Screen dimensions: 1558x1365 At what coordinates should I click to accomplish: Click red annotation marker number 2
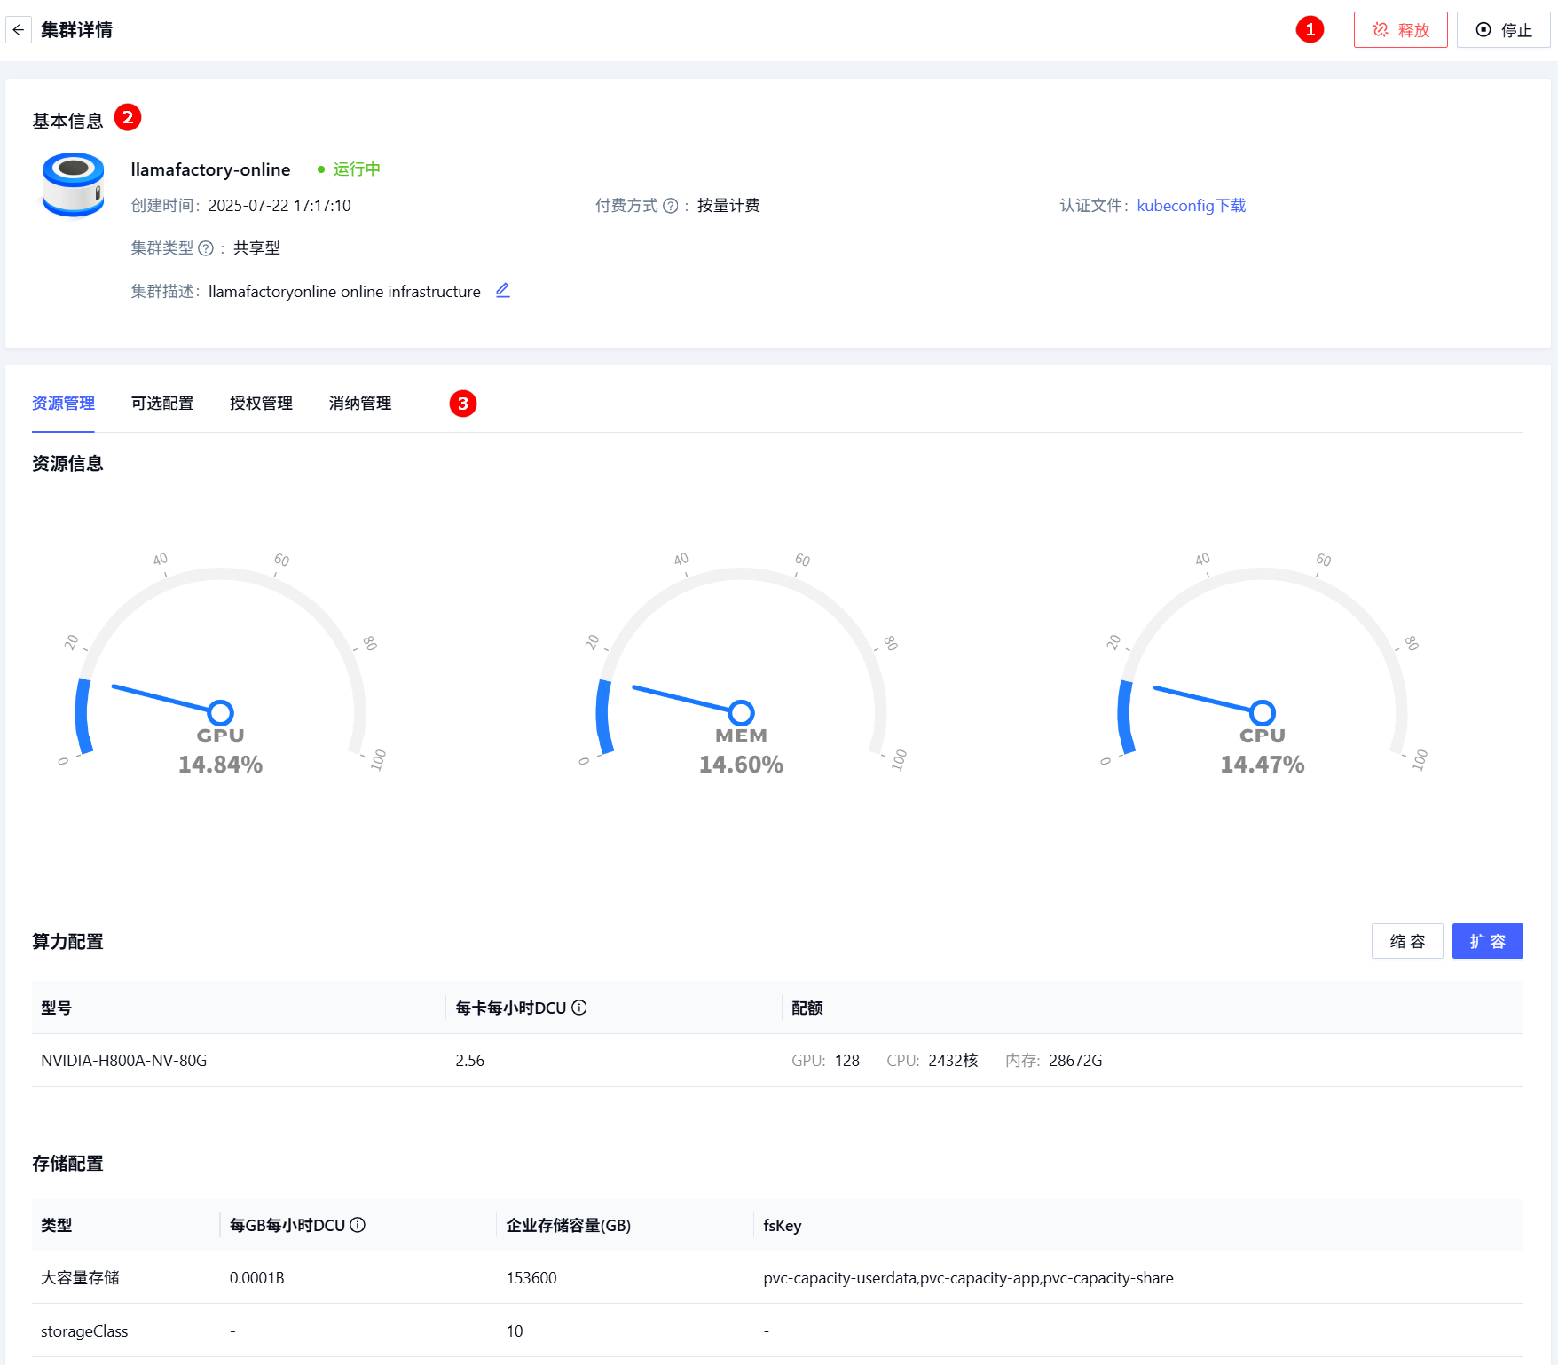128,118
